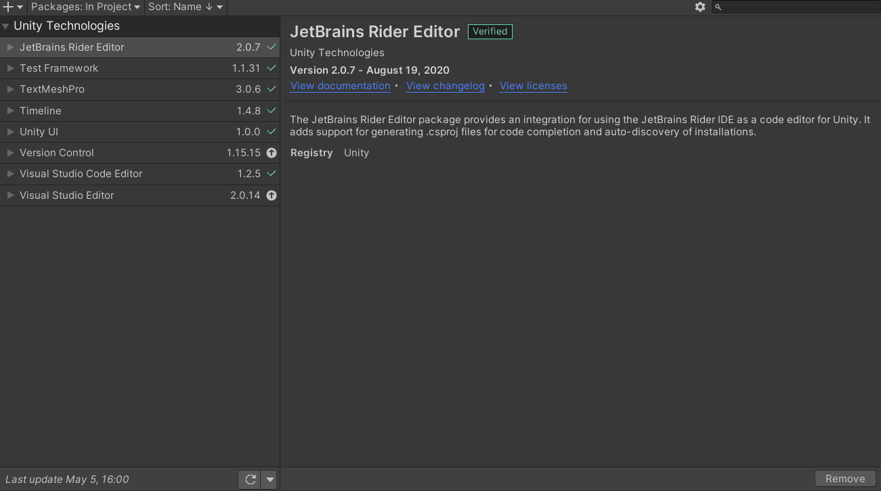
Task: Click installed checkmark for JetBrains Rider Editor
Action: (x=272, y=47)
